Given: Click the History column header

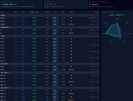Looking at the screenshot, I should (97, 12).
